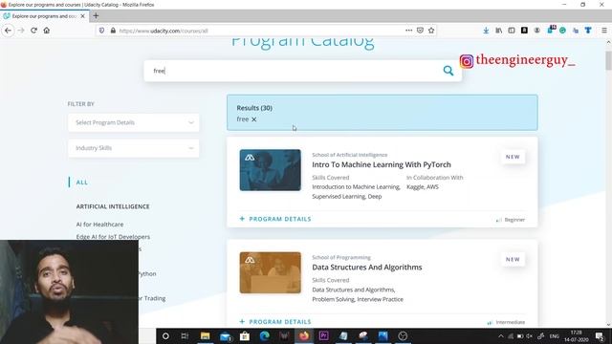Reload the Udacity catalog page
This screenshot has height=344, width=612.
[34, 31]
